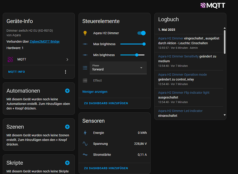The height and width of the screenshot is (174, 238).
Task: Follow the Zigbee2MQTT Bridge link
Action: (44, 41)
